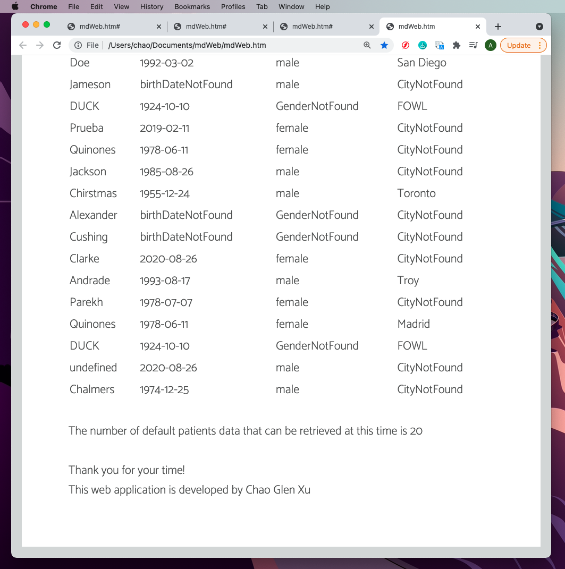Image resolution: width=565 pixels, height=569 pixels.
Task: Open the tab search chevron menu
Action: [x=539, y=27]
